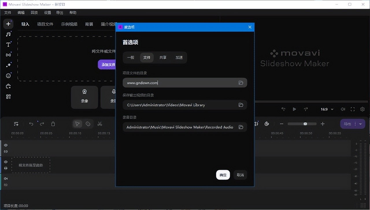This screenshot has width=370, height=210.
Task: Select the 导入 tab in the import panel
Action: 25,24
